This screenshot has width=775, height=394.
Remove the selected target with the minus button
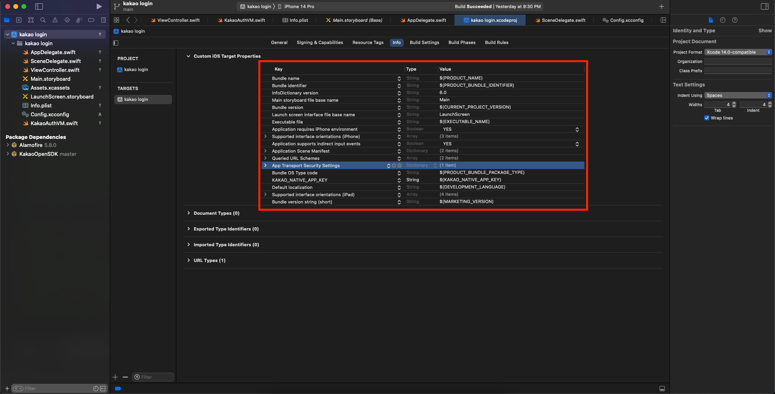[125, 377]
